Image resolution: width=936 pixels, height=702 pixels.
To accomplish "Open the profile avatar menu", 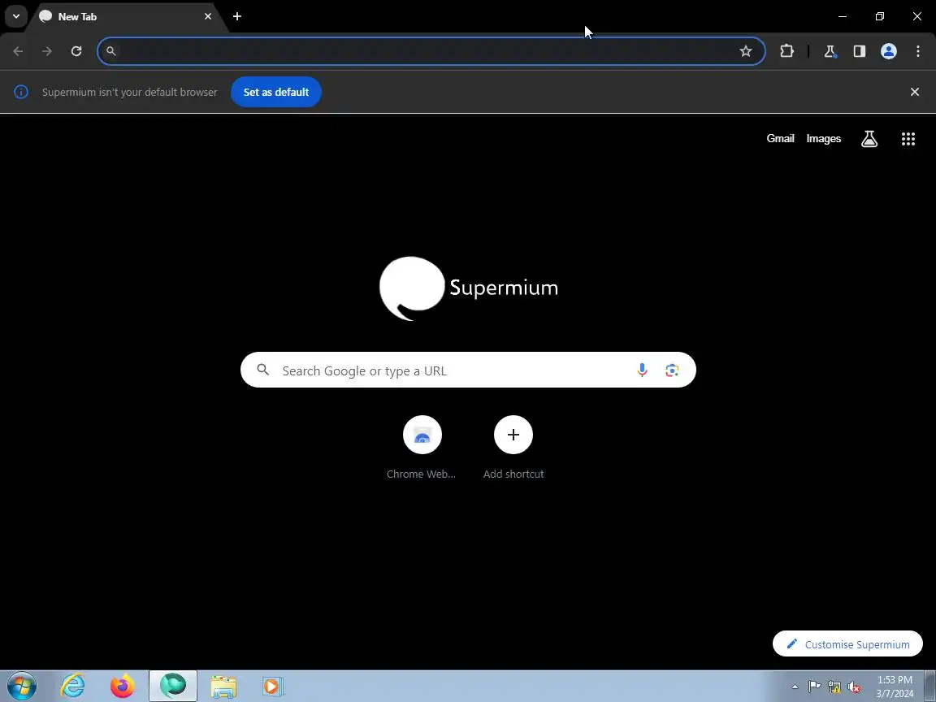I will [x=889, y=51].
